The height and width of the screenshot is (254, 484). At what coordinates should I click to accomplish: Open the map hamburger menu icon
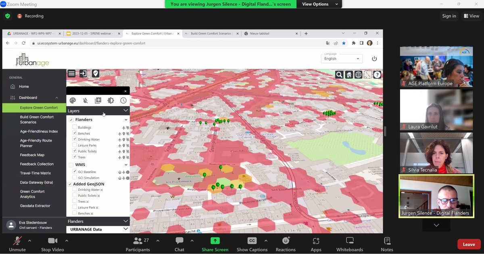point(71,73)
